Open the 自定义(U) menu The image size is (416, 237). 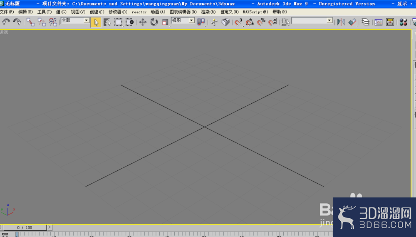[x=230, y=12]
